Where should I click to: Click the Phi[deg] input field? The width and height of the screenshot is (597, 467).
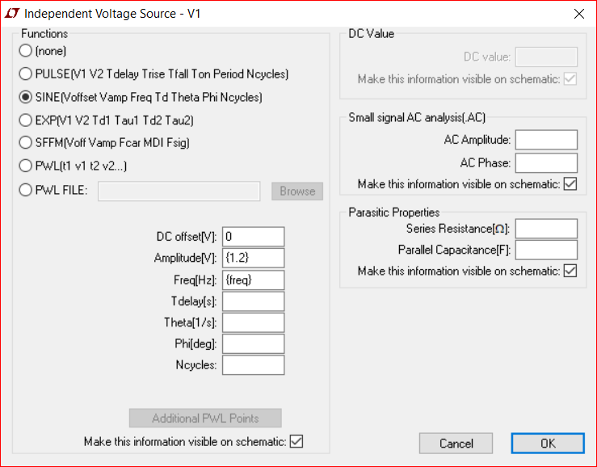(253, 344)
